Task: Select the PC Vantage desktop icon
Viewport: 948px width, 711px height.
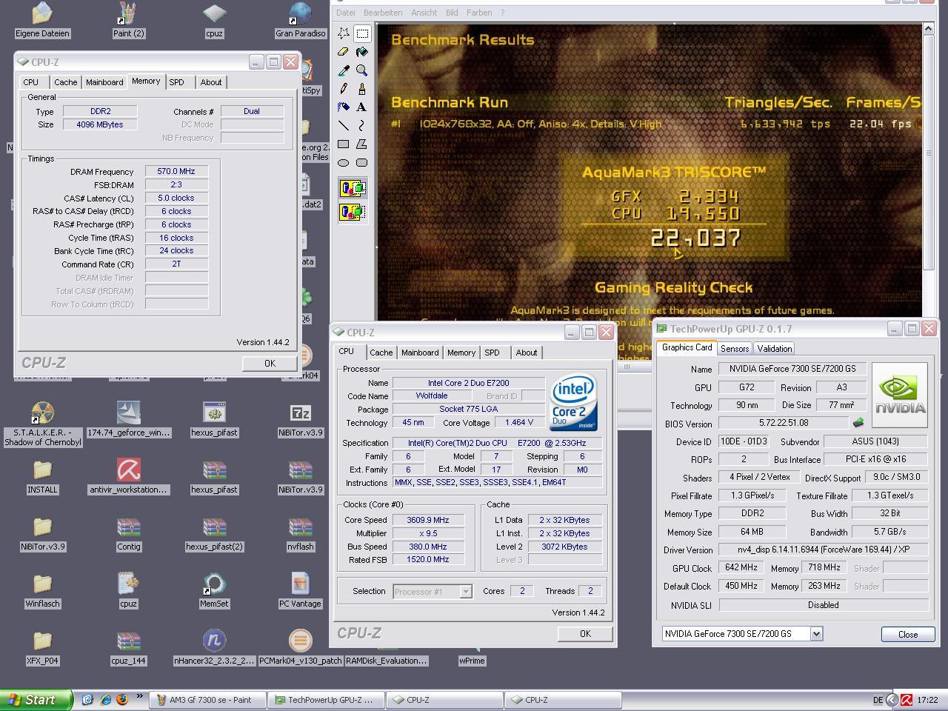Action: (x=300, y=590)
